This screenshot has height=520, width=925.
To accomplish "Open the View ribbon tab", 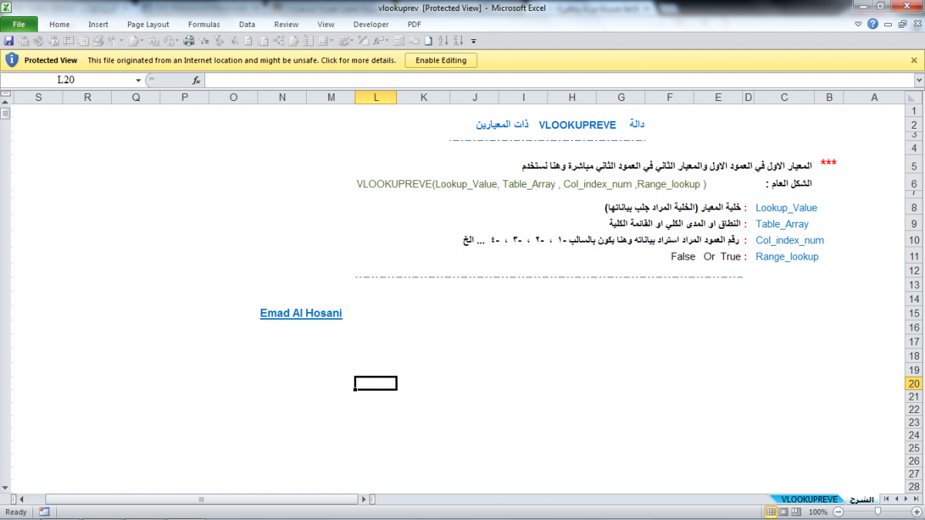I will 326,25.
